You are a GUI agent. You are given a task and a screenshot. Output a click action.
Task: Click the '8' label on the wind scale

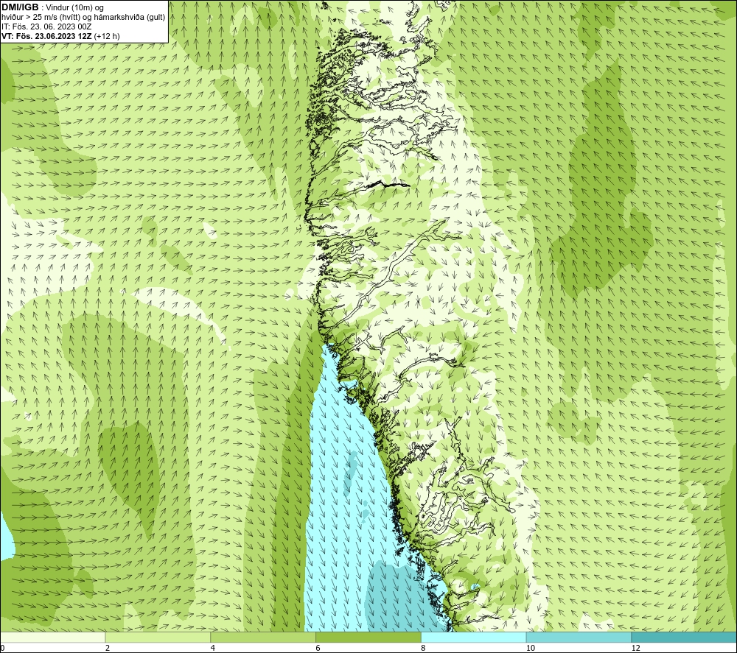pyautogui.click(x=424, y=649)
